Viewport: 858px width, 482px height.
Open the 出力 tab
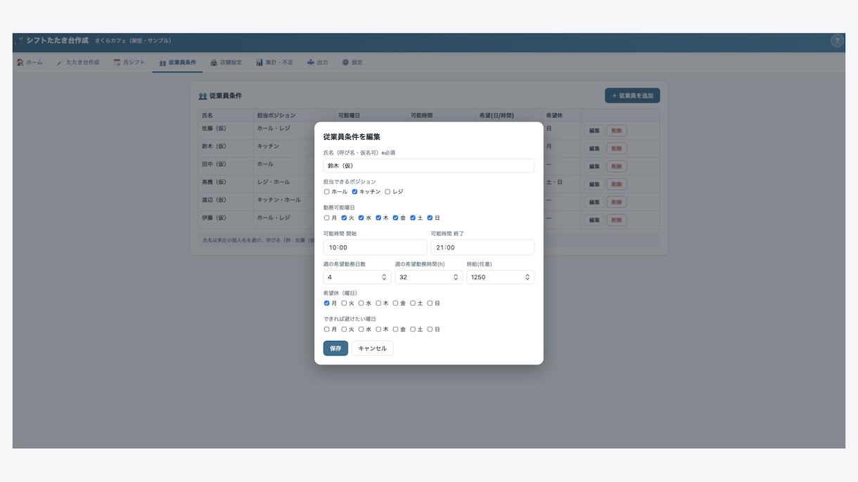point(318,63)
